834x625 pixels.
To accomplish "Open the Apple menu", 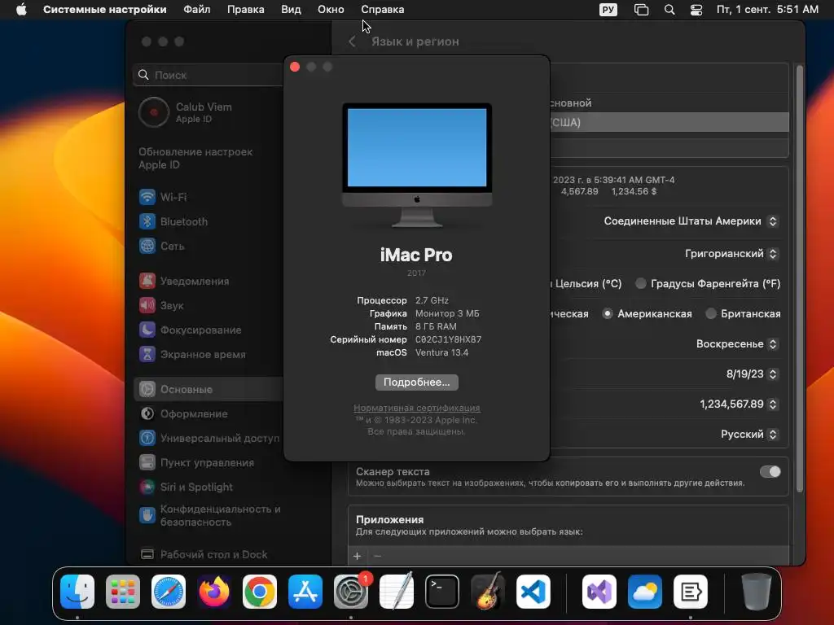I will [21, 10].
